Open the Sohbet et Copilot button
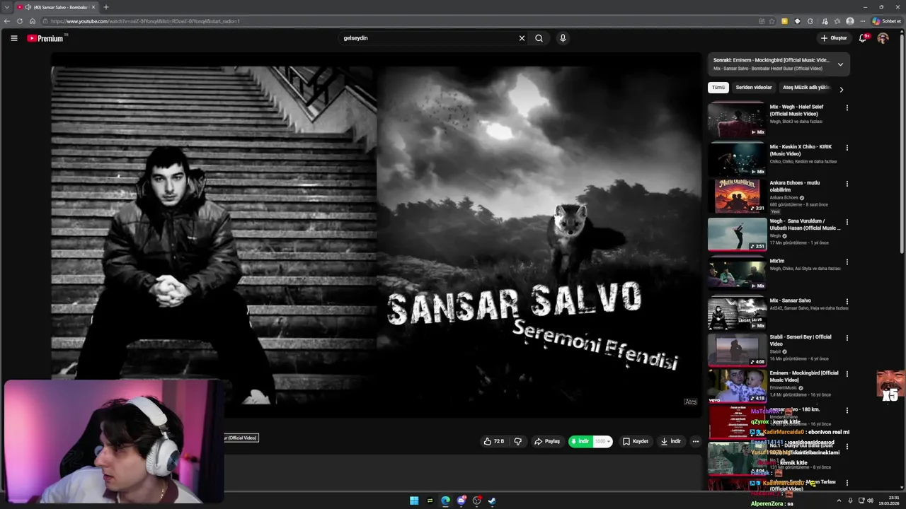 point(887,21)
